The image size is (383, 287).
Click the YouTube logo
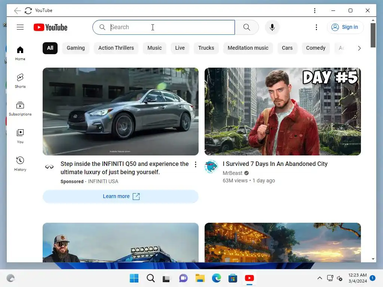point(50,27)
